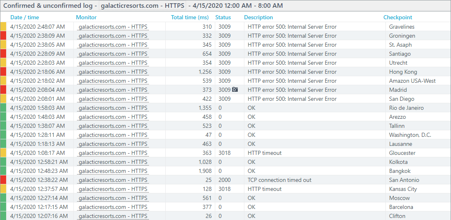
Task: Click the Monitor column header
Action: (x=86, y=17)
